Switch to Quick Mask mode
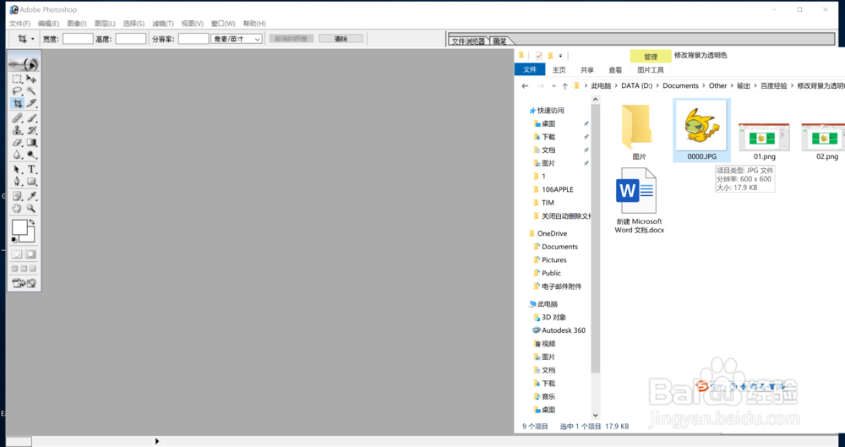845x447 pixels. coord(31,254)
